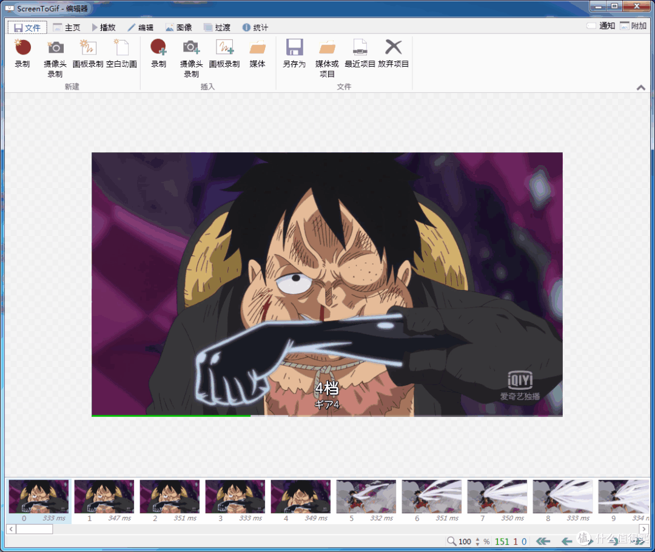Select frame 3 thumbnail (333 ms)
The height and width of the screenshot is (552, 655).
click(235, 500)
